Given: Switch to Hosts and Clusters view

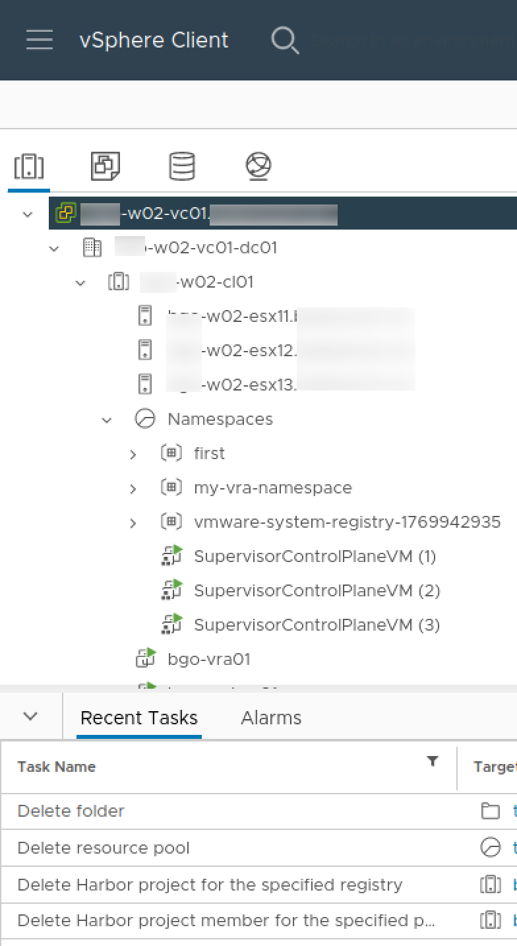Looking at the screenshot, I should tap(29, 166).
